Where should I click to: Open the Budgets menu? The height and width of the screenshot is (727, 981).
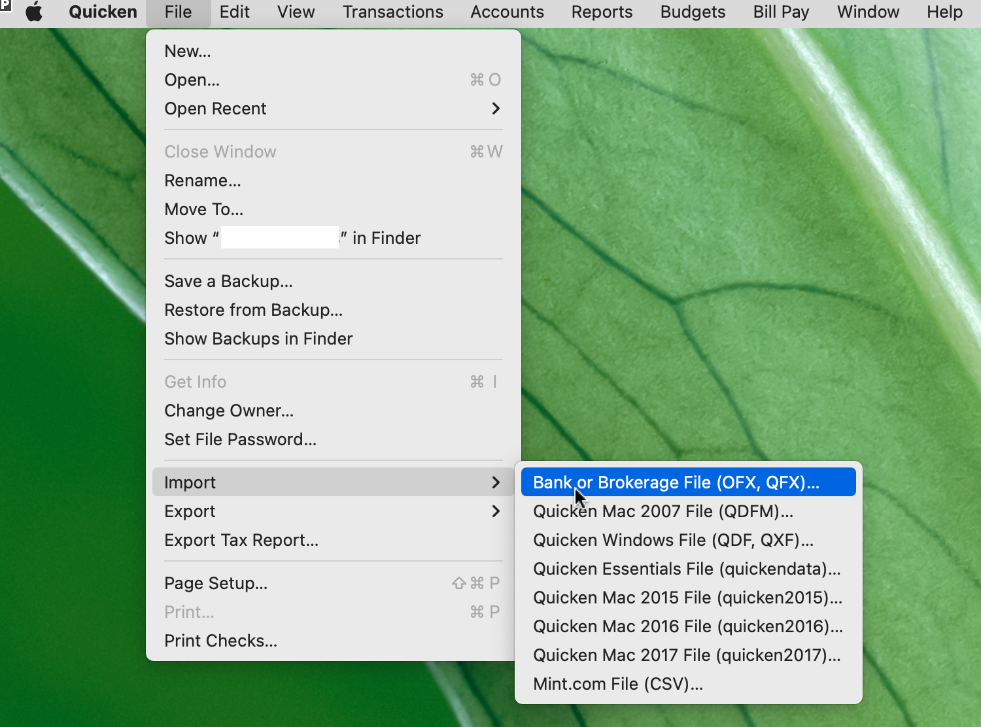[692, 12]
